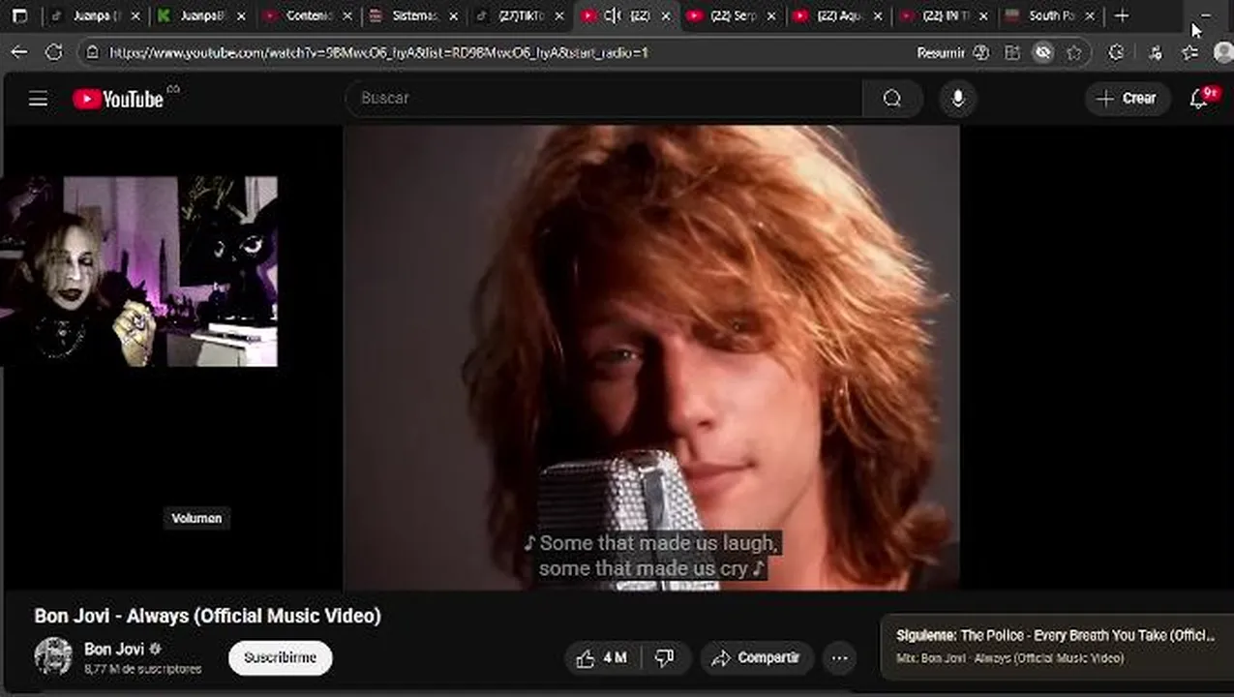Click the 8,77 M de suscriptores text

(x=143, y=669)
